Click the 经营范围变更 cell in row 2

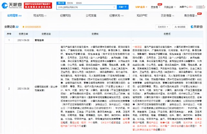tap(46, 89)
